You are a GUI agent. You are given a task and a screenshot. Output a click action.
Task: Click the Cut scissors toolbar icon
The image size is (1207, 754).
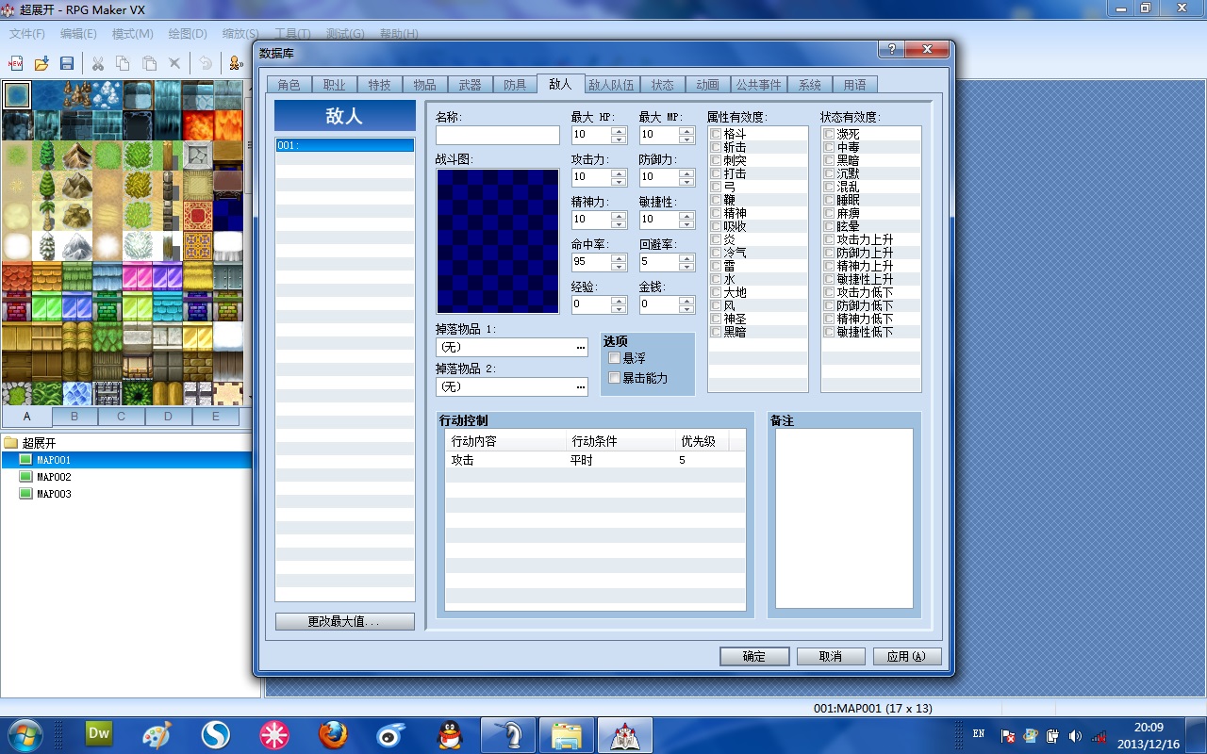(97, 63)
